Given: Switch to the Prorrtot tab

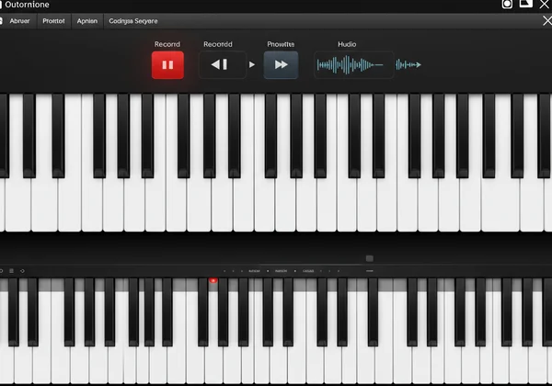Looking at the screenshot, I should (53, 21).
